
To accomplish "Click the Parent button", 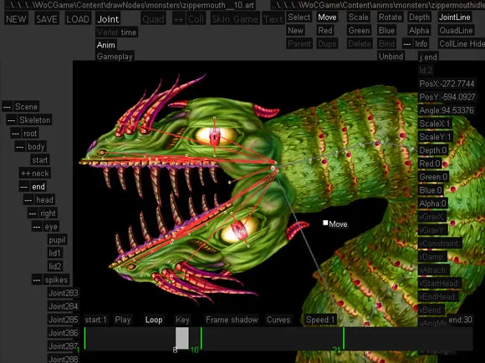I will [x=299, y=43].
